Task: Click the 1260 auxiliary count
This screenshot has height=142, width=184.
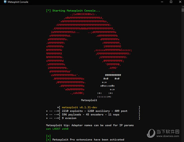Action: pos(98,111)
